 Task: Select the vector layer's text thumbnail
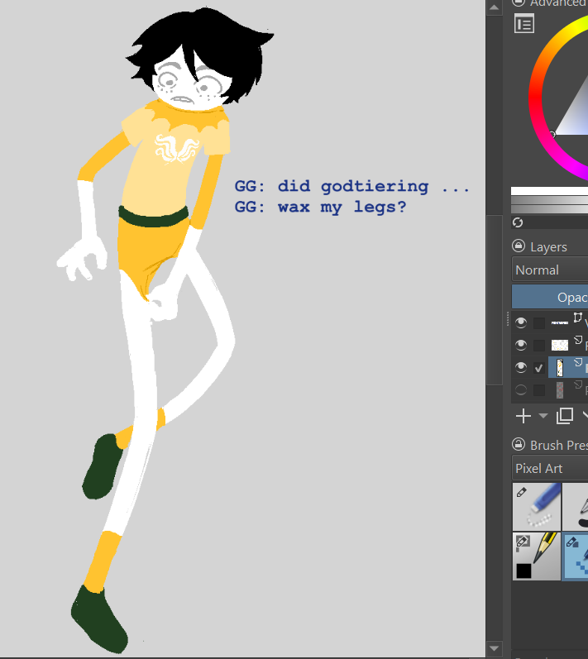560,322
